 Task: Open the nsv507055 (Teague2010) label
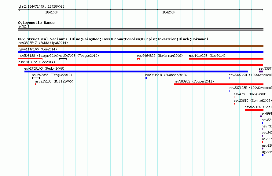tap(52, 75)
